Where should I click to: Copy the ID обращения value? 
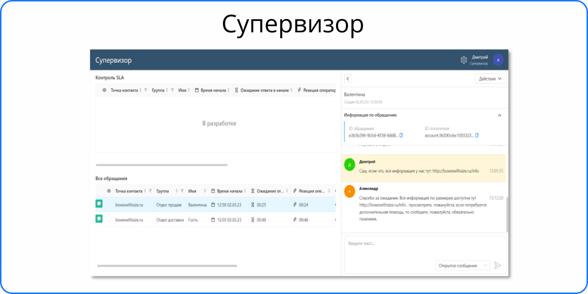(x=401, y=135)
